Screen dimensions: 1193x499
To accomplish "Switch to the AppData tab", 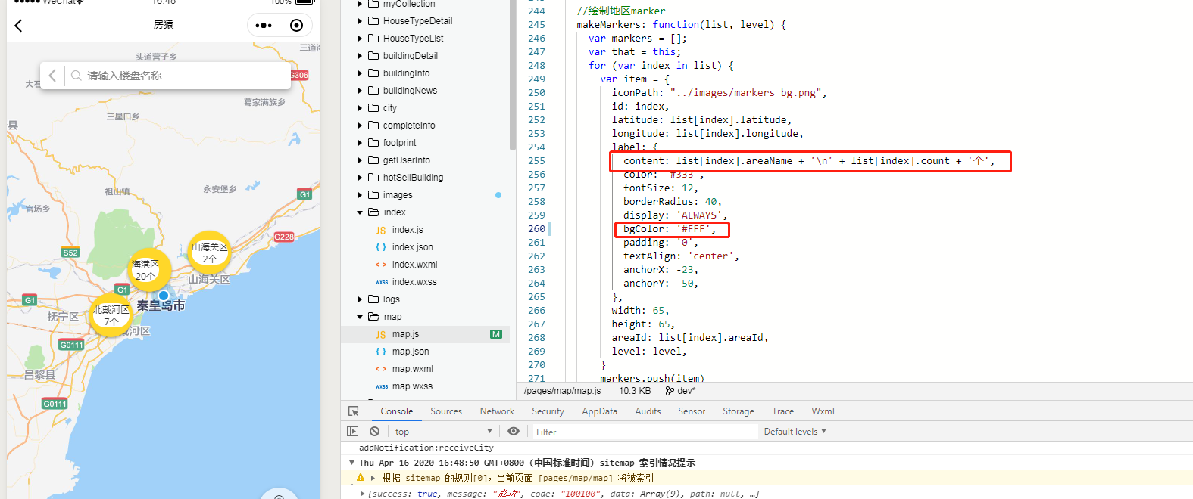I will tap(599, 411).
